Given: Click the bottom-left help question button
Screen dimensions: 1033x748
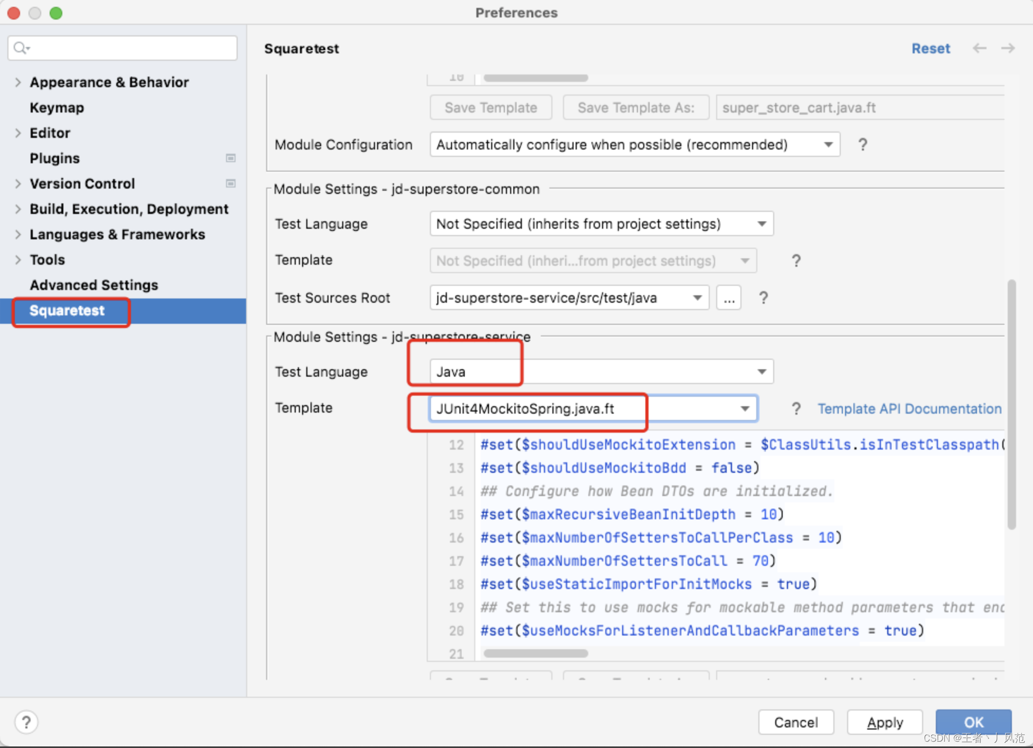Looking at the screenshot, I should tap(26, 722).
